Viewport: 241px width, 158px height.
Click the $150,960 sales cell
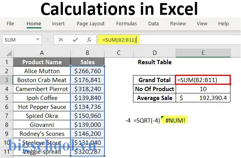(88, 116)
